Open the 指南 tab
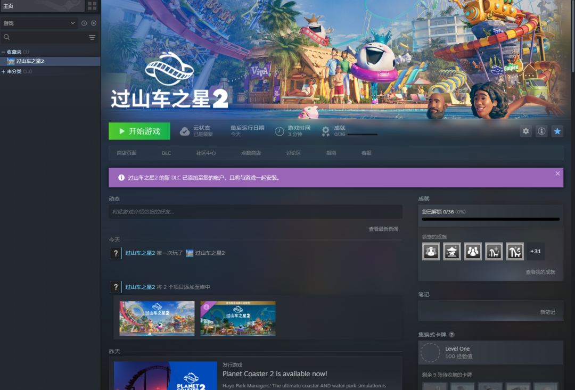The width and height of the screenshot is (575, 390). [331, 153]
